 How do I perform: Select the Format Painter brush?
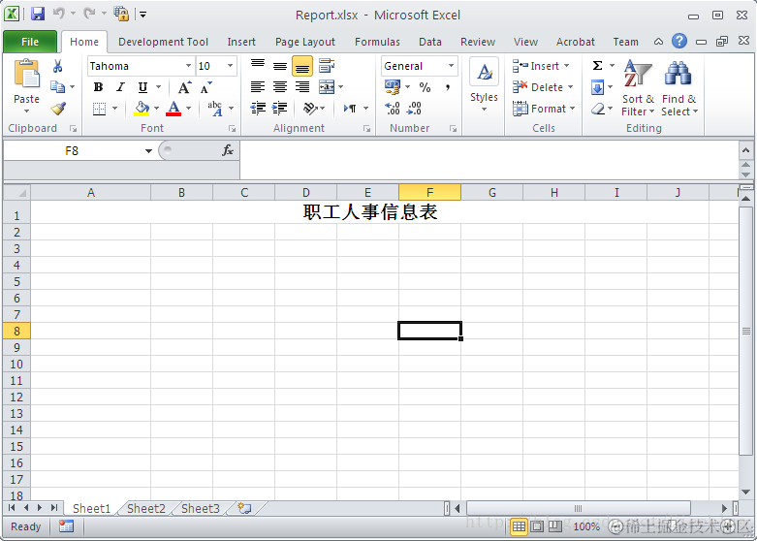(58, 109)
